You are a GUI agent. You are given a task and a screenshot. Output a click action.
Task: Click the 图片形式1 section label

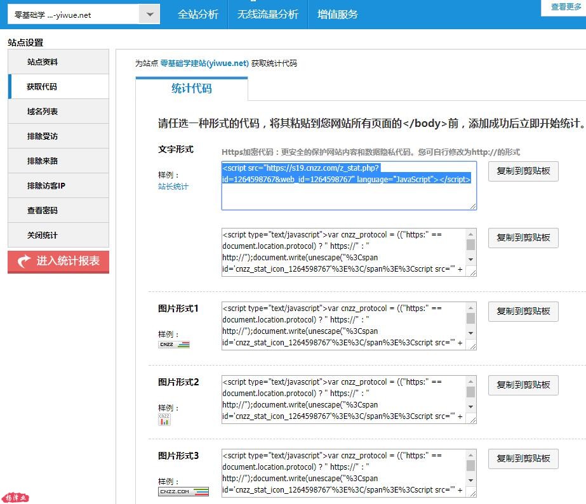pos(178,308)
